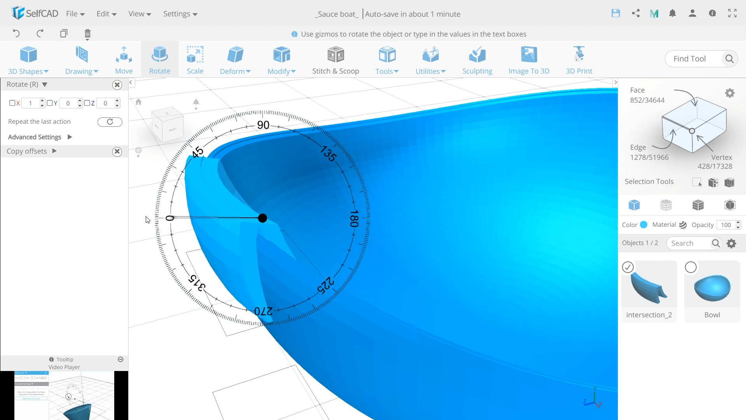Click the Tooltip video player thumbnail
Screen dimensions: 746x420
point(64,395)
